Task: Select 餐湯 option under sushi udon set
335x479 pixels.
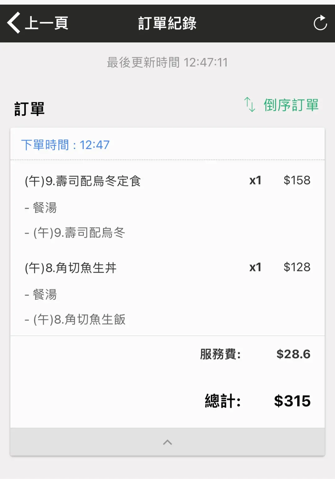Action: pyautogui.click(x=45, y=208)
